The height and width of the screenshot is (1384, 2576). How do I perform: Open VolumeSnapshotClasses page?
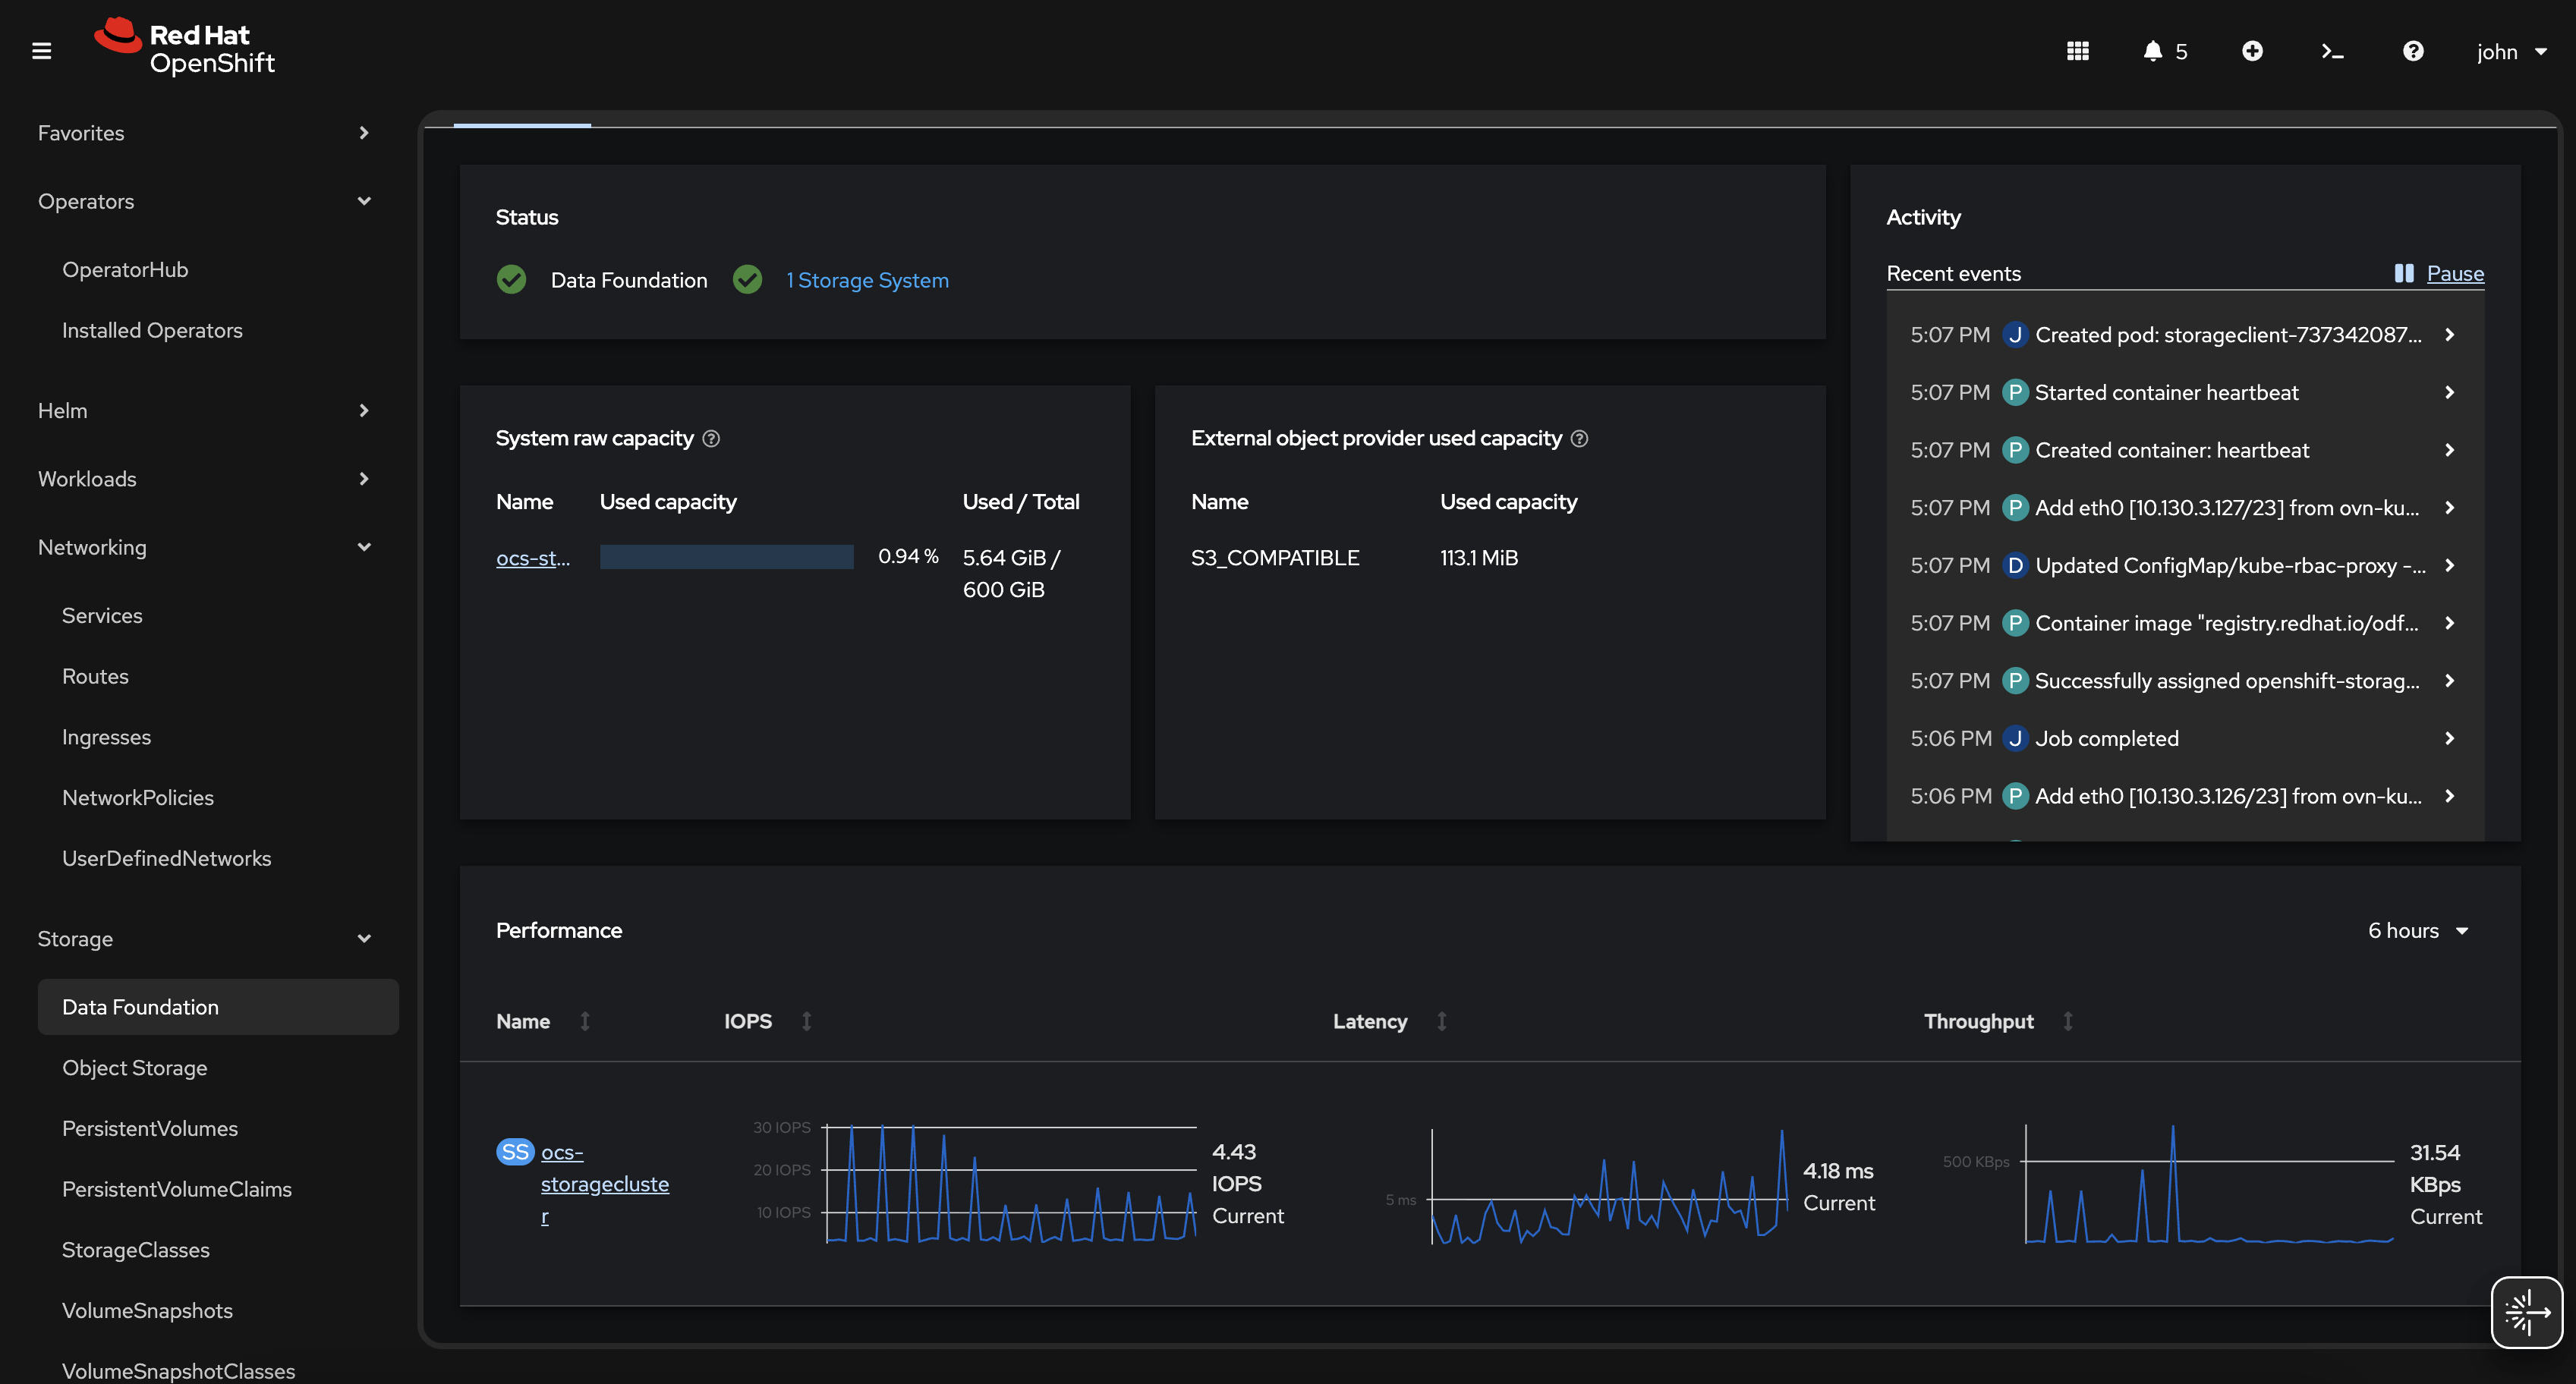coord(178,1370)
